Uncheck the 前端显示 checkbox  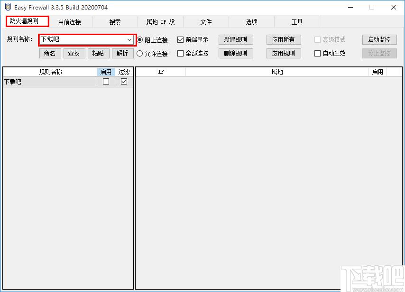(181, 40)
